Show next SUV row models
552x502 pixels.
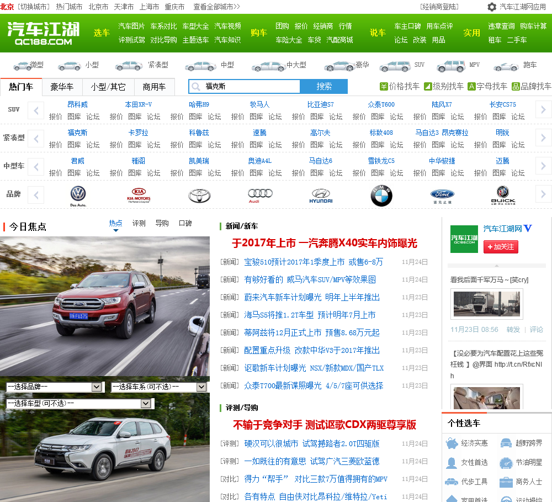click(x=543, y=109)
